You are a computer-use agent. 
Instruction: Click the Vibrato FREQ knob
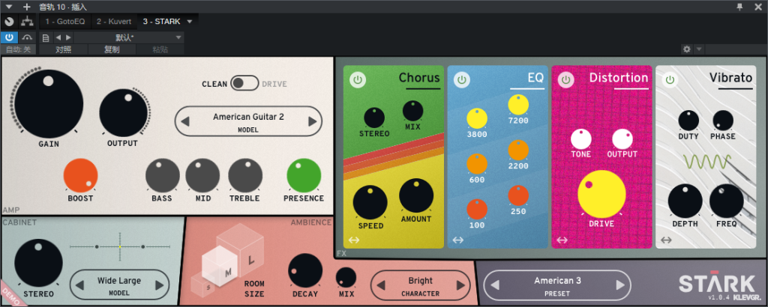[726, 201]
